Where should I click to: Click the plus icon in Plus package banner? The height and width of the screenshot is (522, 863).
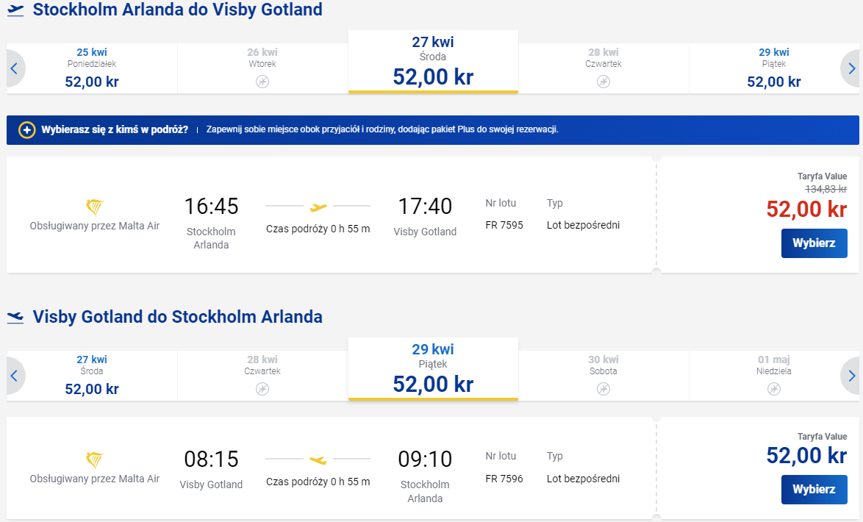pos(27,130)
